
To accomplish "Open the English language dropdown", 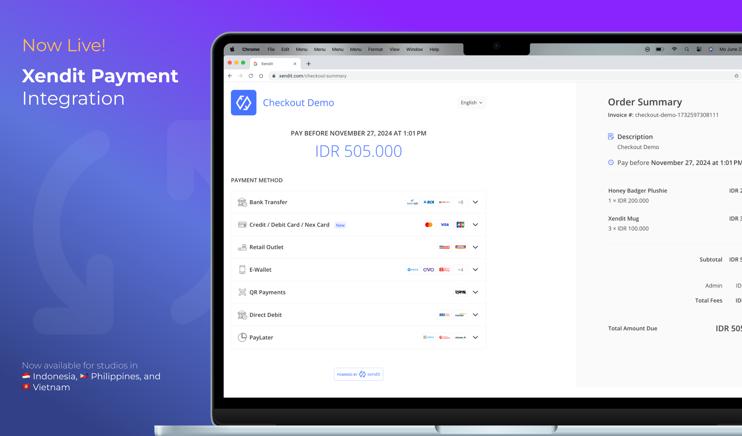I will pyautogui.click(x=471, y=103).
